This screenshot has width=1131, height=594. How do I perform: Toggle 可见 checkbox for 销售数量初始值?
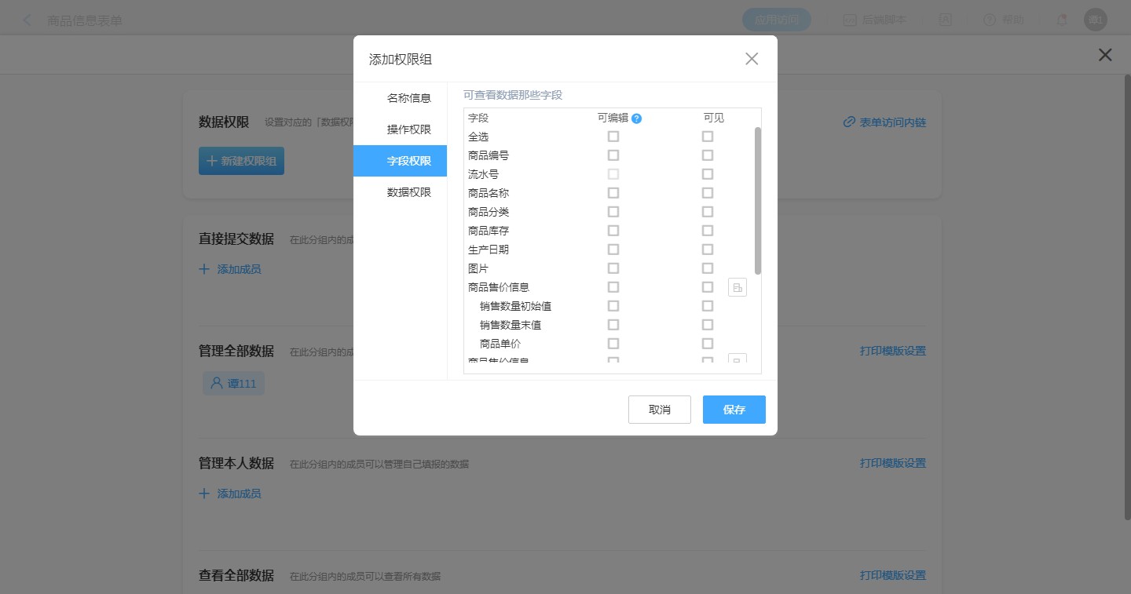(x=708, y=306)
